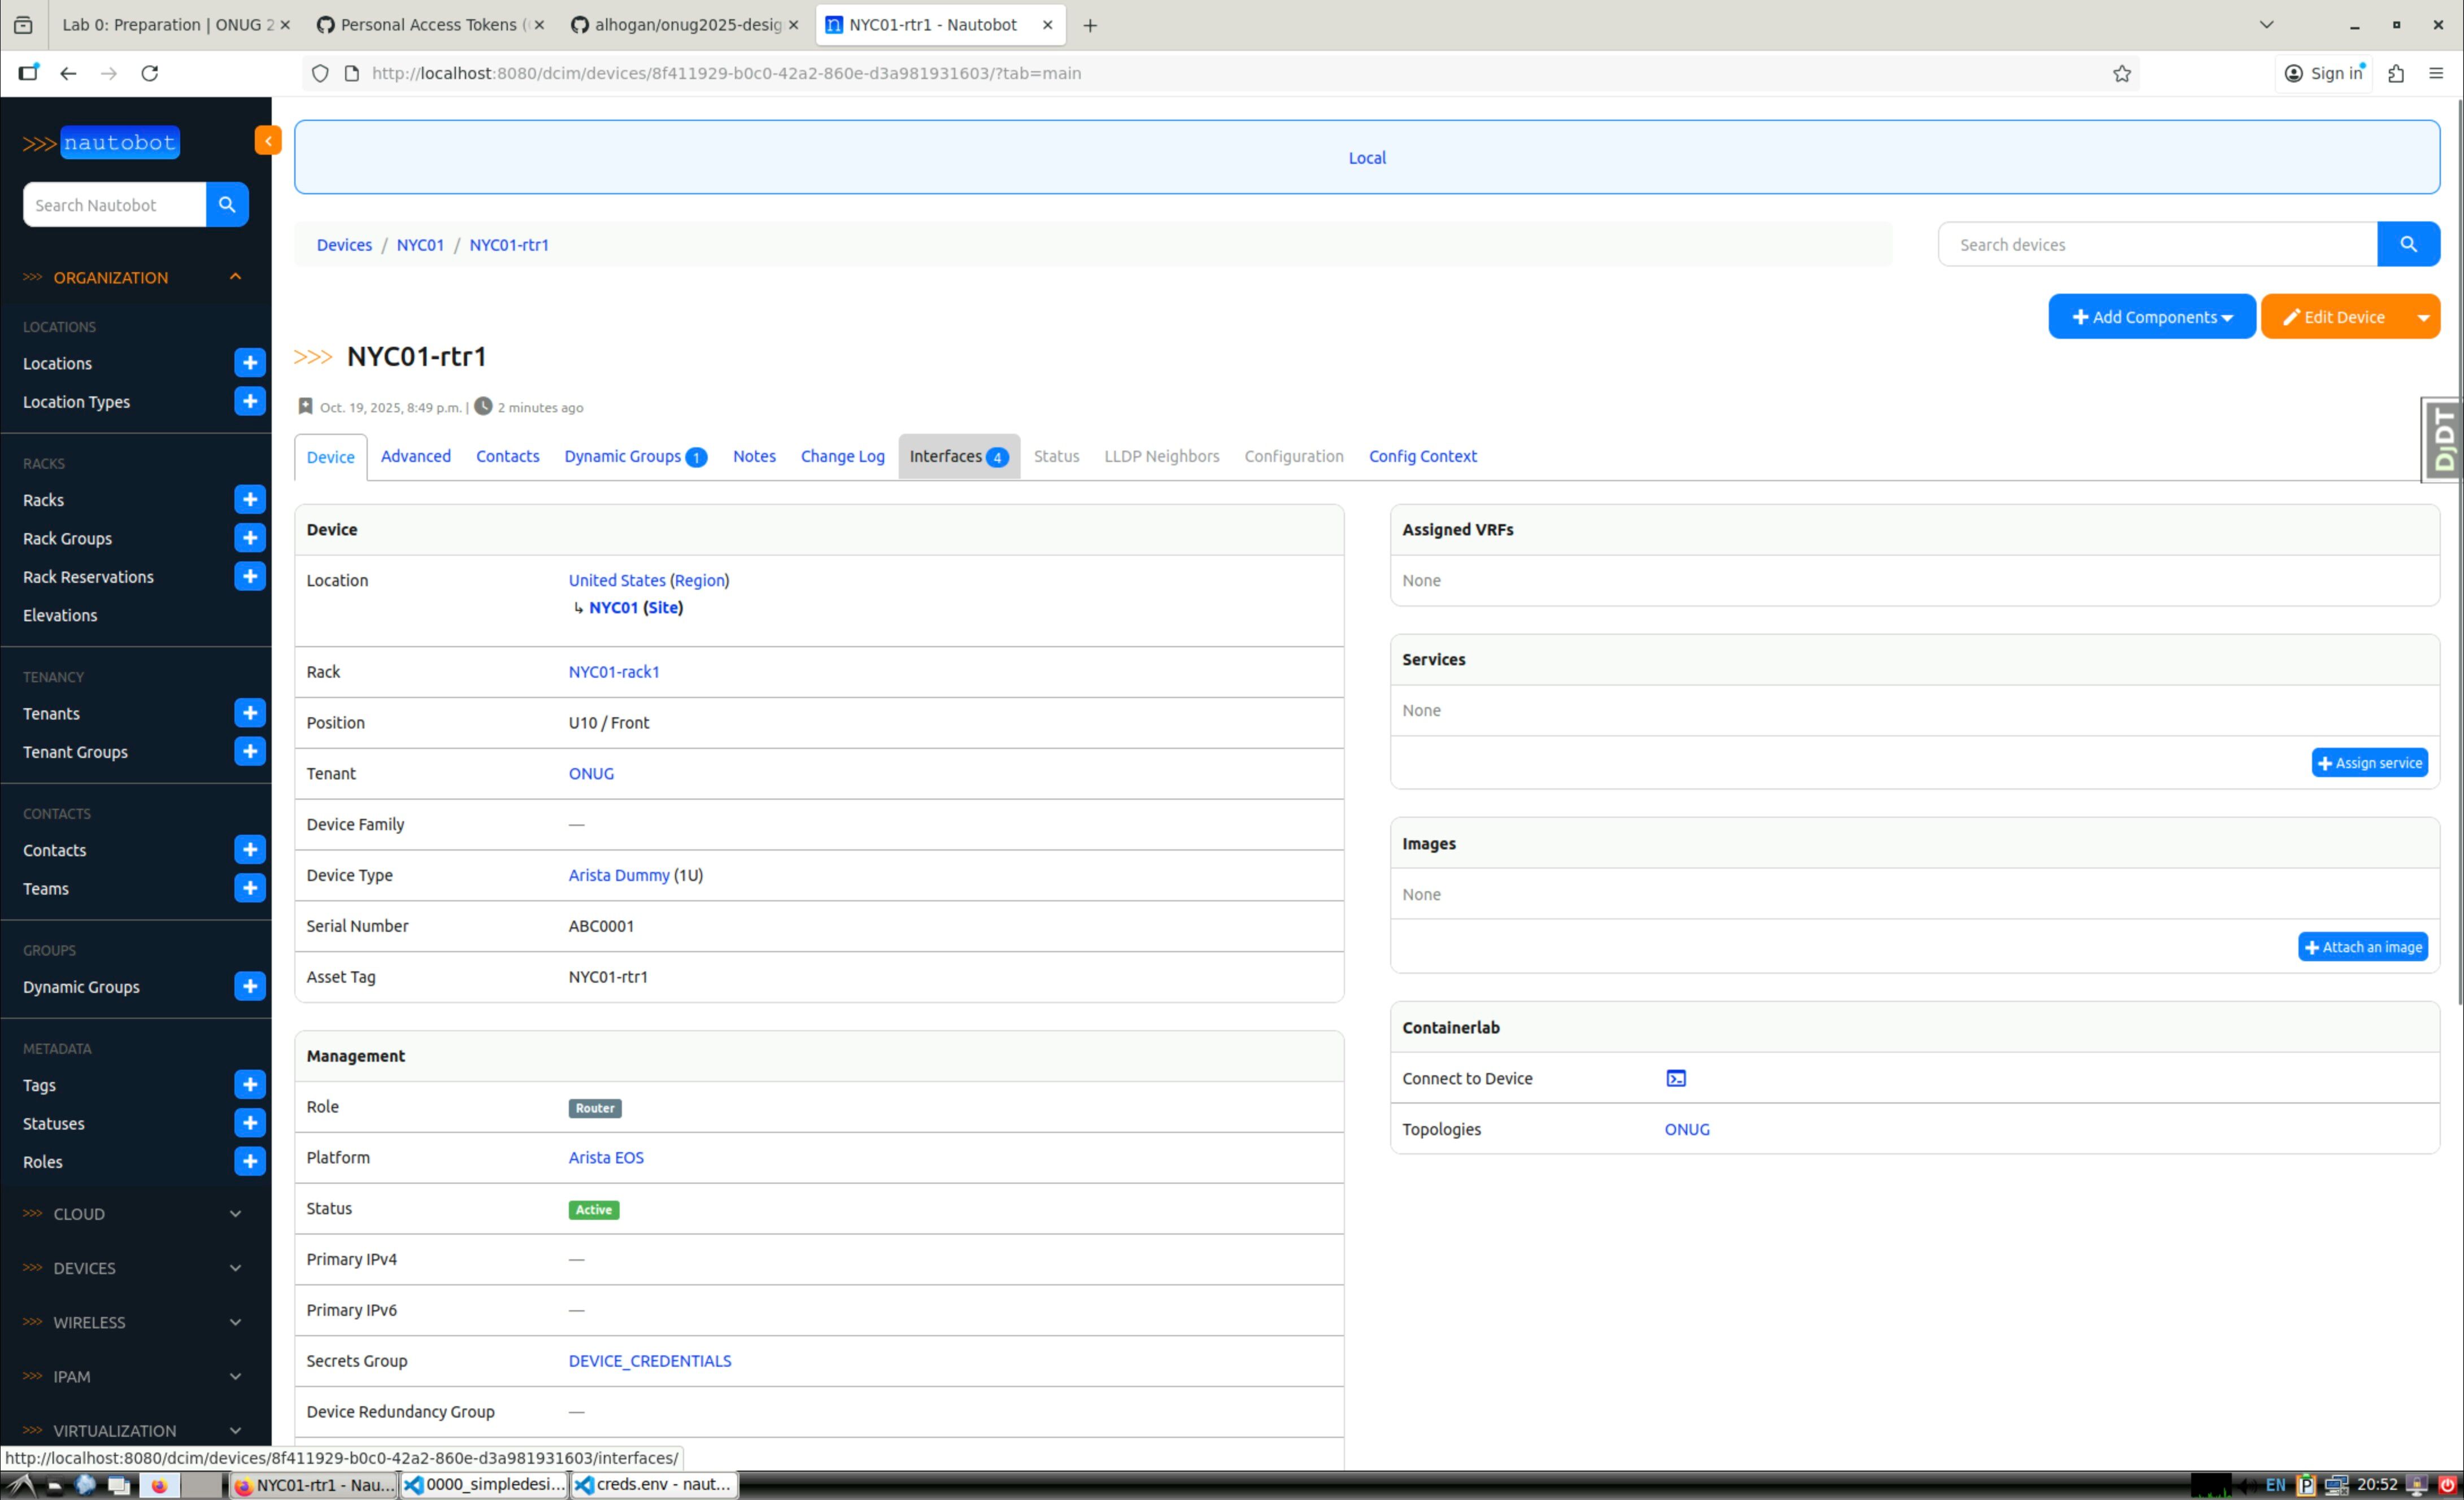The height and width of the screenshot is (1500, 2464).
Task: Focus the Search devices input field
Action: pyautogui.click(x=2157, y=245)
